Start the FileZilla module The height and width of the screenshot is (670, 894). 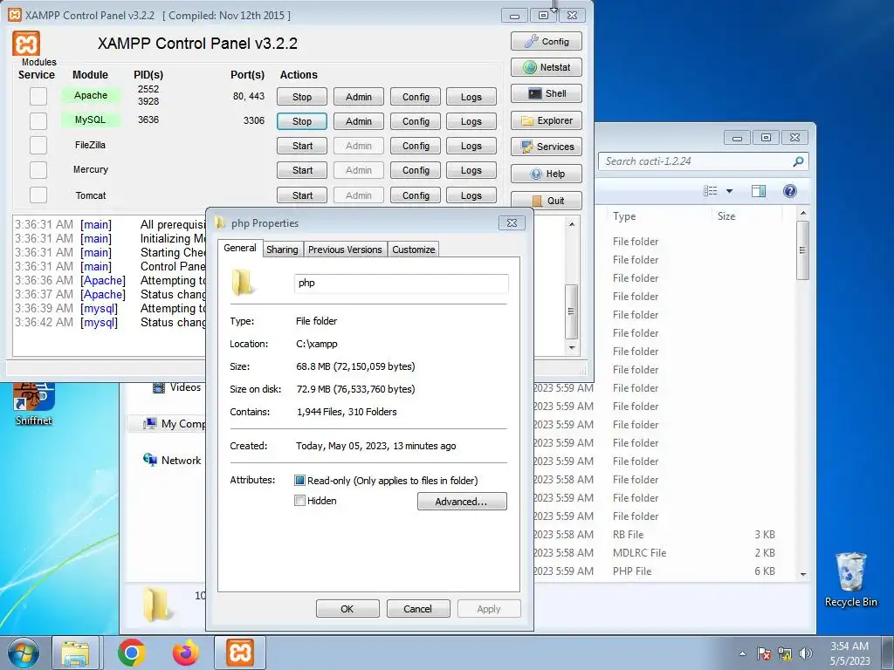(x=302, y=146)
